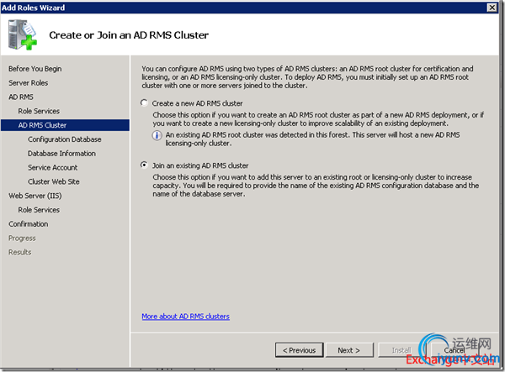Open the AD RMS step in sidebar

pyautogui.click(x=21, y=97)
